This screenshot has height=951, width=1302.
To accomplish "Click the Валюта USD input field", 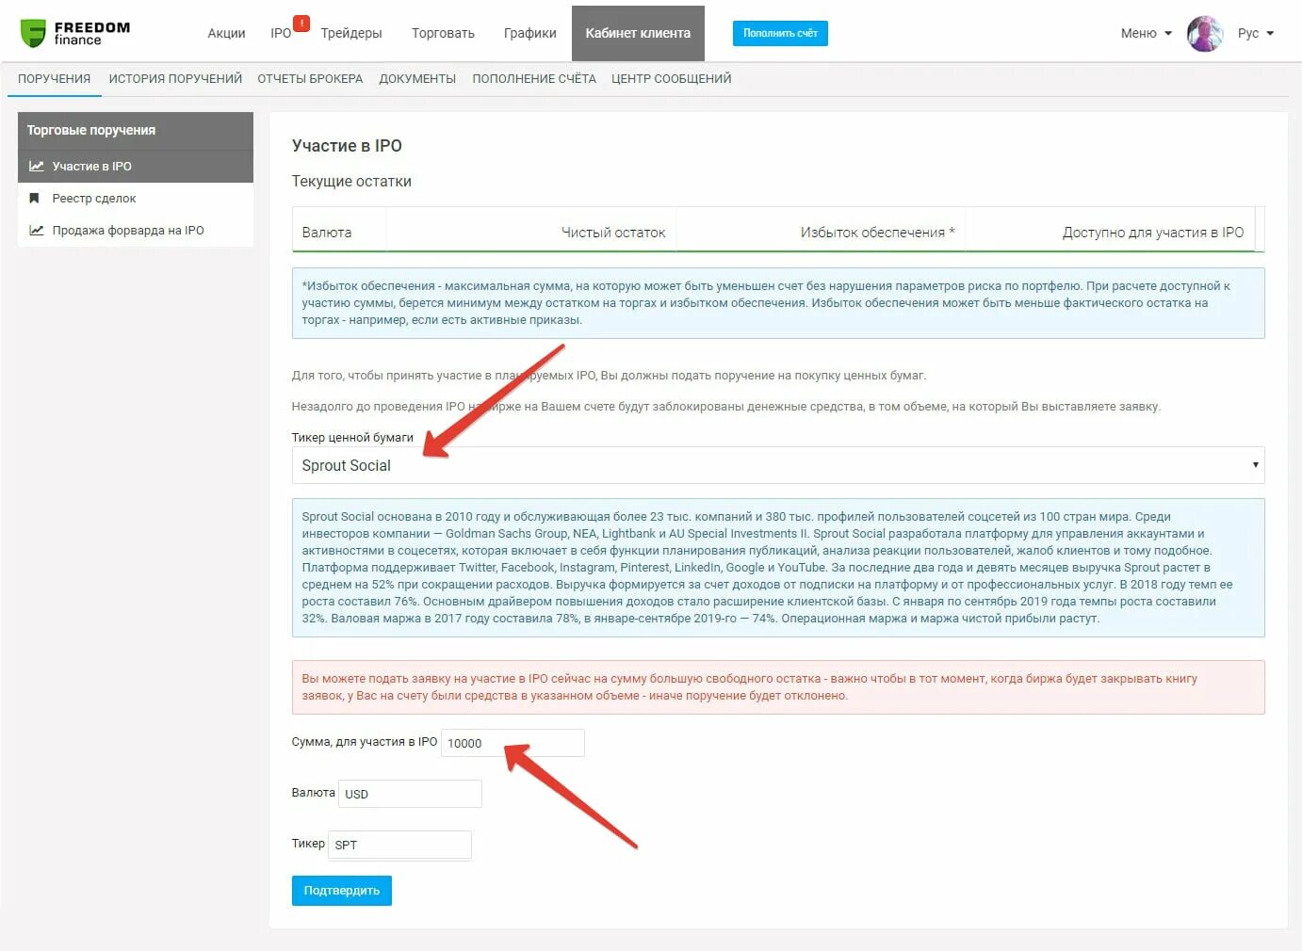I will [410, 794].
